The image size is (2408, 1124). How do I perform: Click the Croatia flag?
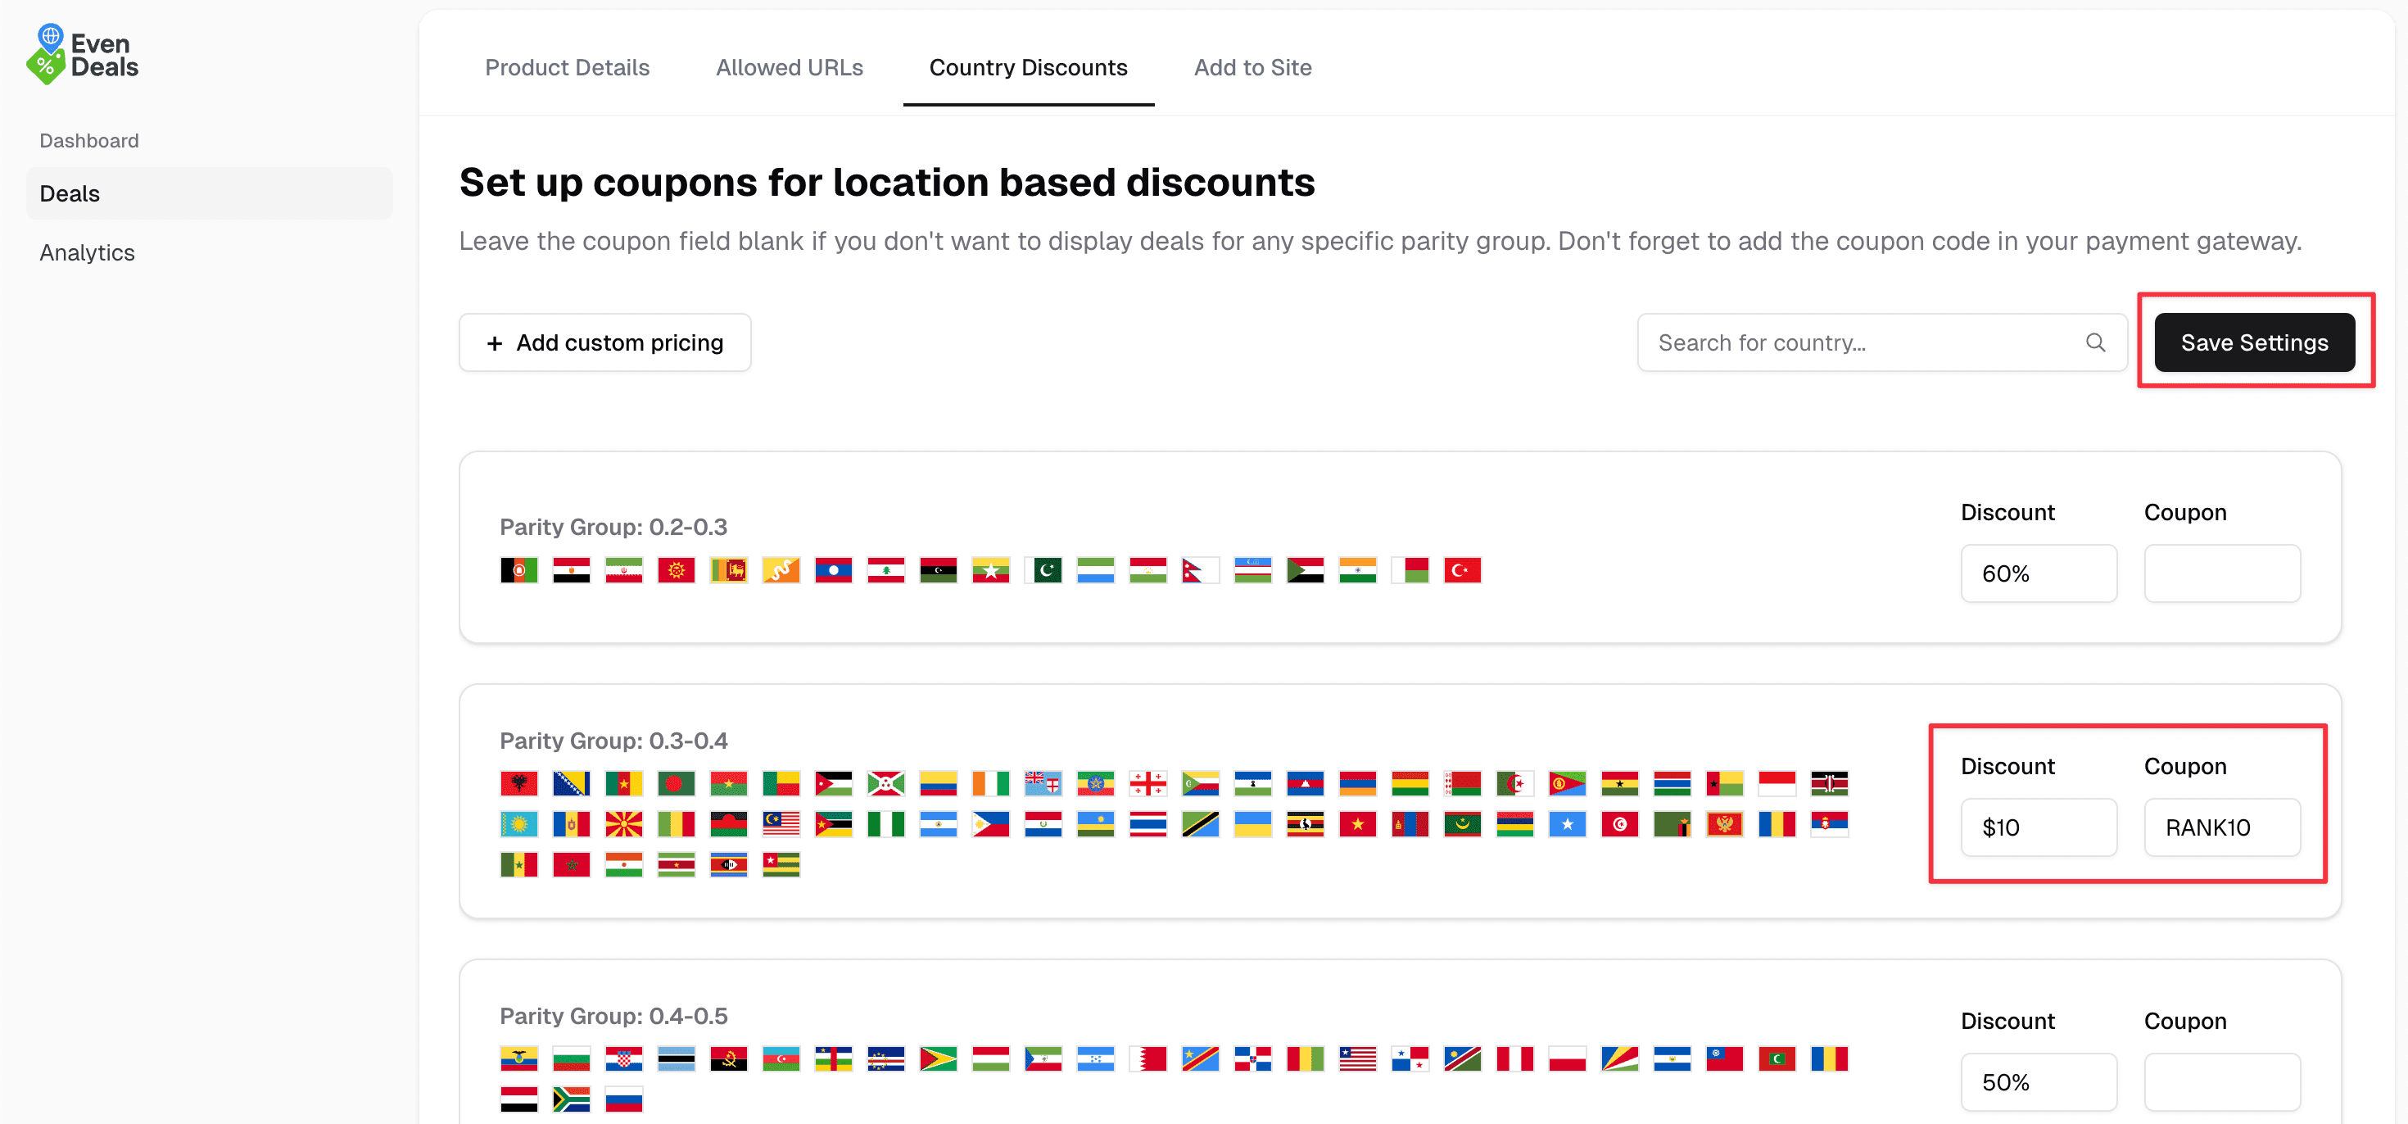click(623, 1058)
